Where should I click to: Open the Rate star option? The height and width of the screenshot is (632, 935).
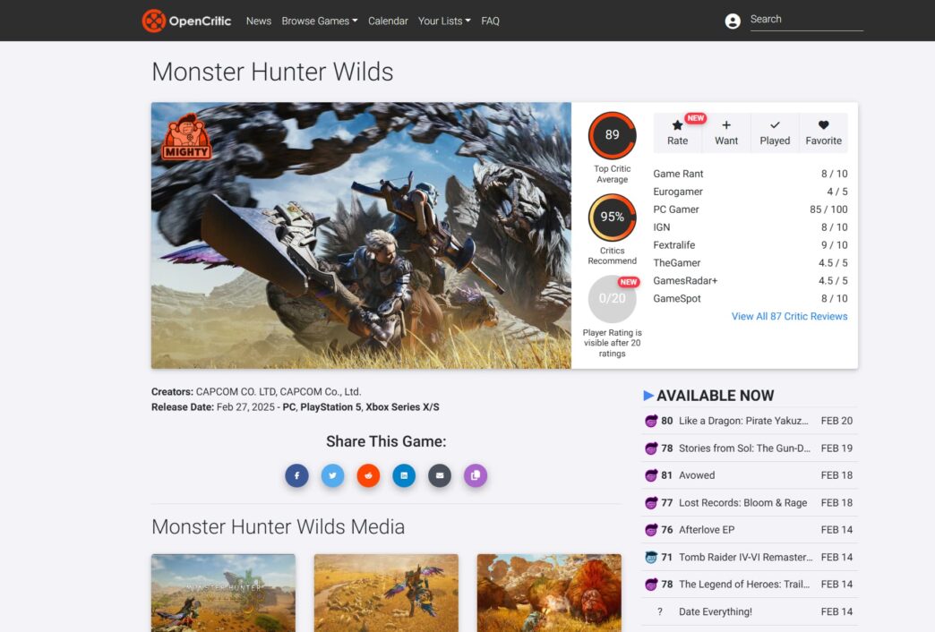(677, 132)
